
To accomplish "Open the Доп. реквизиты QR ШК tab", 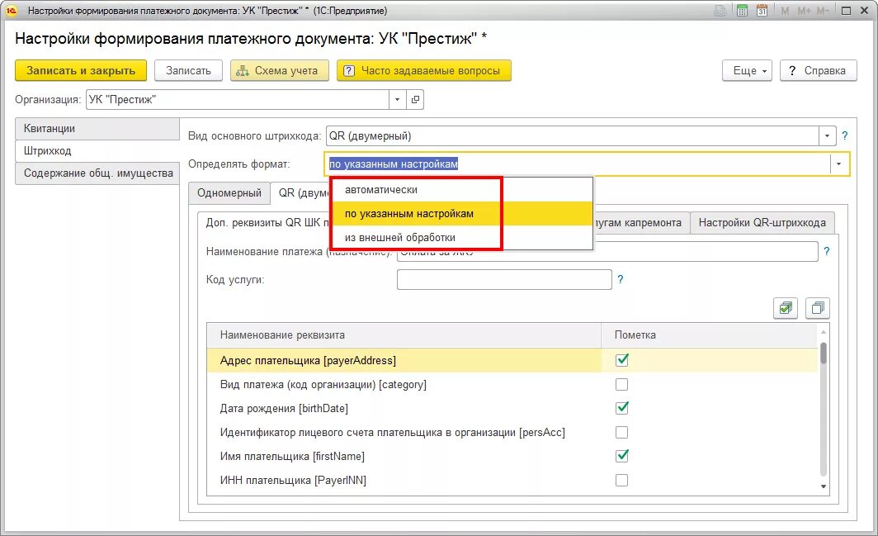I will click(x=264, y=223).
